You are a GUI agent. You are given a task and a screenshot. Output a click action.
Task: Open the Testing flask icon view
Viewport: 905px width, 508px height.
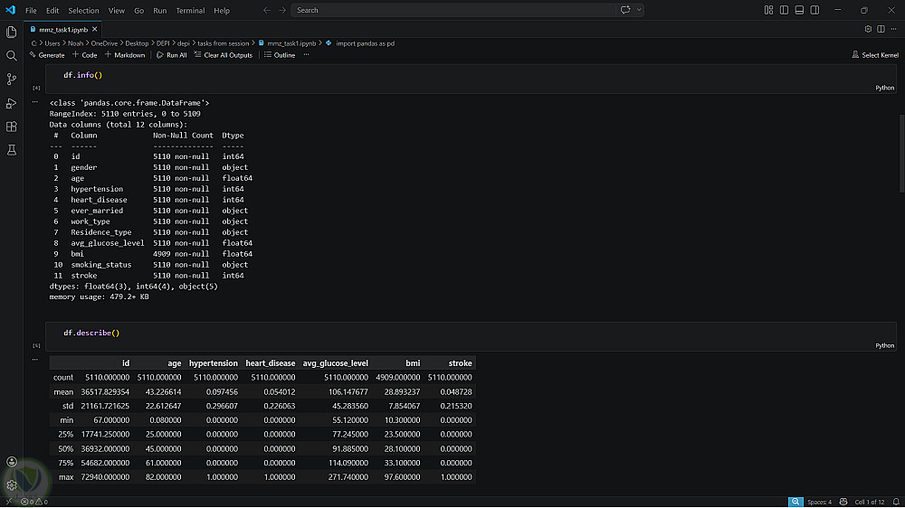pos(12,150)
